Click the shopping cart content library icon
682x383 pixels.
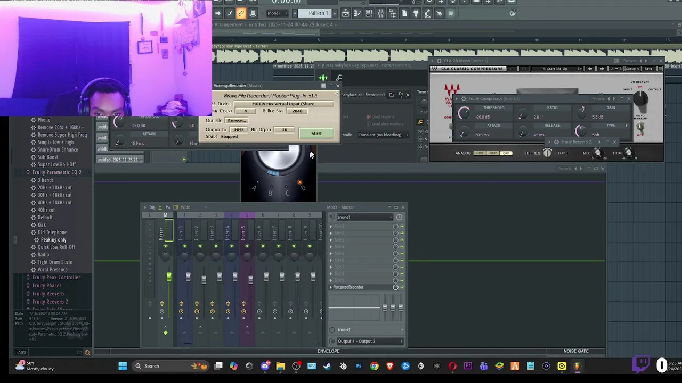click(450, 13)
